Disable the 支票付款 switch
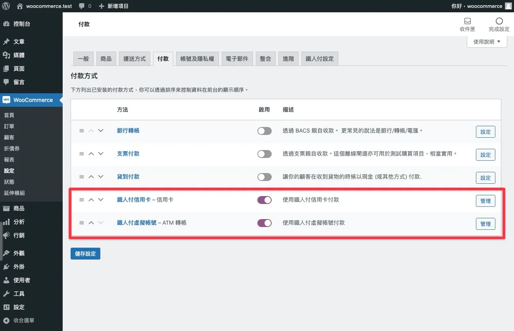This screenshot has height=331, width=514. [264, 154]
